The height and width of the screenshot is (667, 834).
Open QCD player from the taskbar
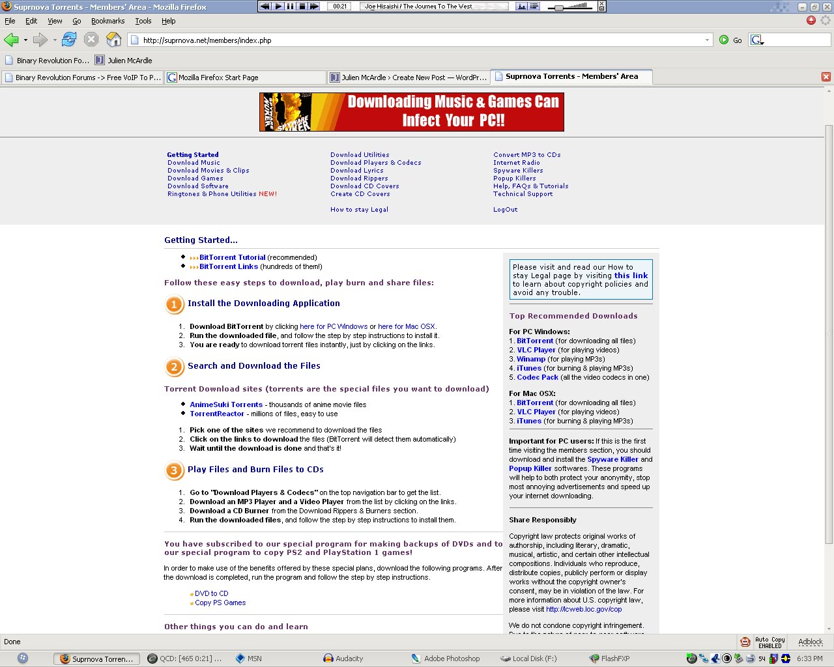click(x=186, y=659)
